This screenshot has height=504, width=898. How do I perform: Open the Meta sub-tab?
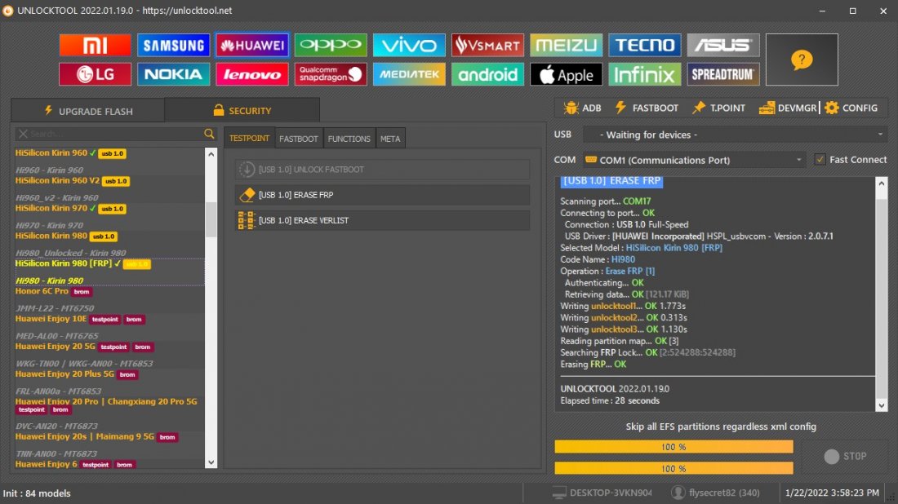pos(390,139)
